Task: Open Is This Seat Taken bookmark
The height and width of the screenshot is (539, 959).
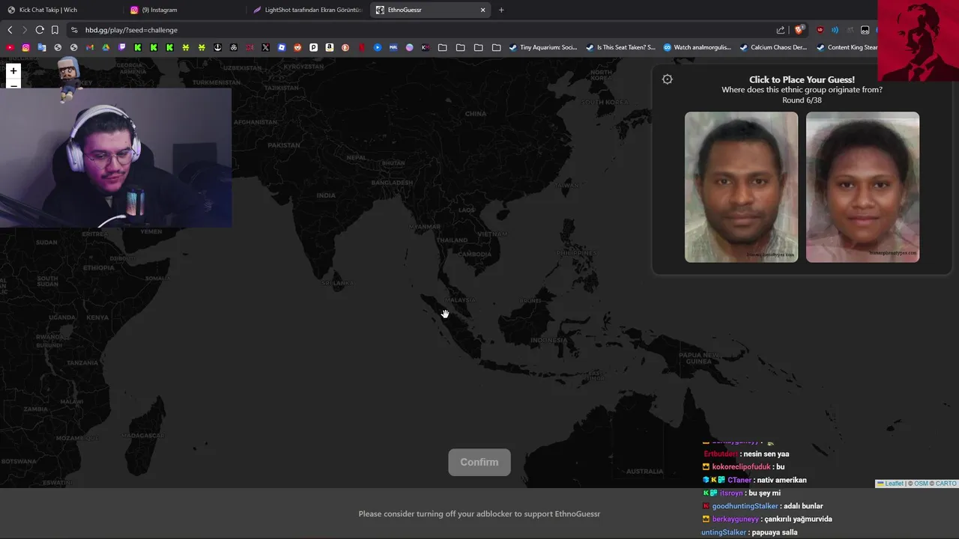Action: click(620, 47)
